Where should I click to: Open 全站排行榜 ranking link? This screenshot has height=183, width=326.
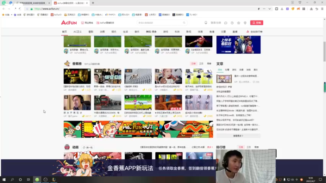click(x=254, y=32)
